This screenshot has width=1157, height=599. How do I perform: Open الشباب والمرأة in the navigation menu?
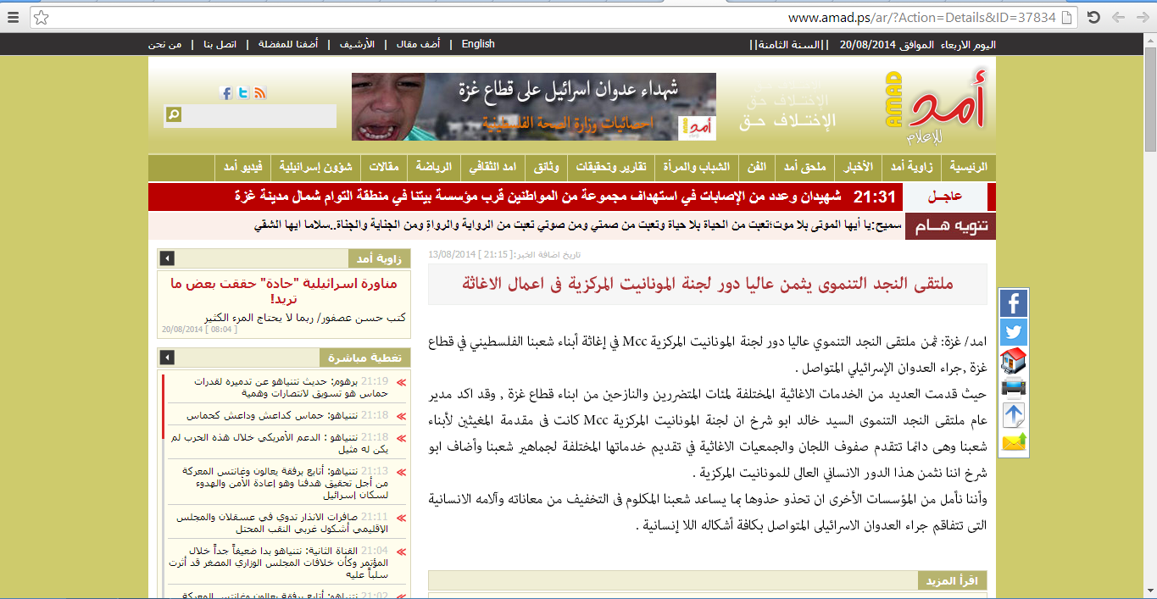(x=697, y=167)
